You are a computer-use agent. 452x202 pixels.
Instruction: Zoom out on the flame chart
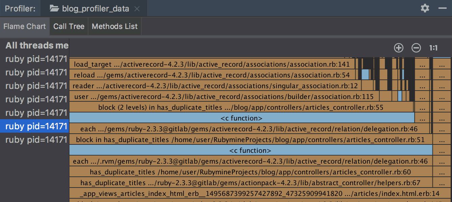click(416, 48)
